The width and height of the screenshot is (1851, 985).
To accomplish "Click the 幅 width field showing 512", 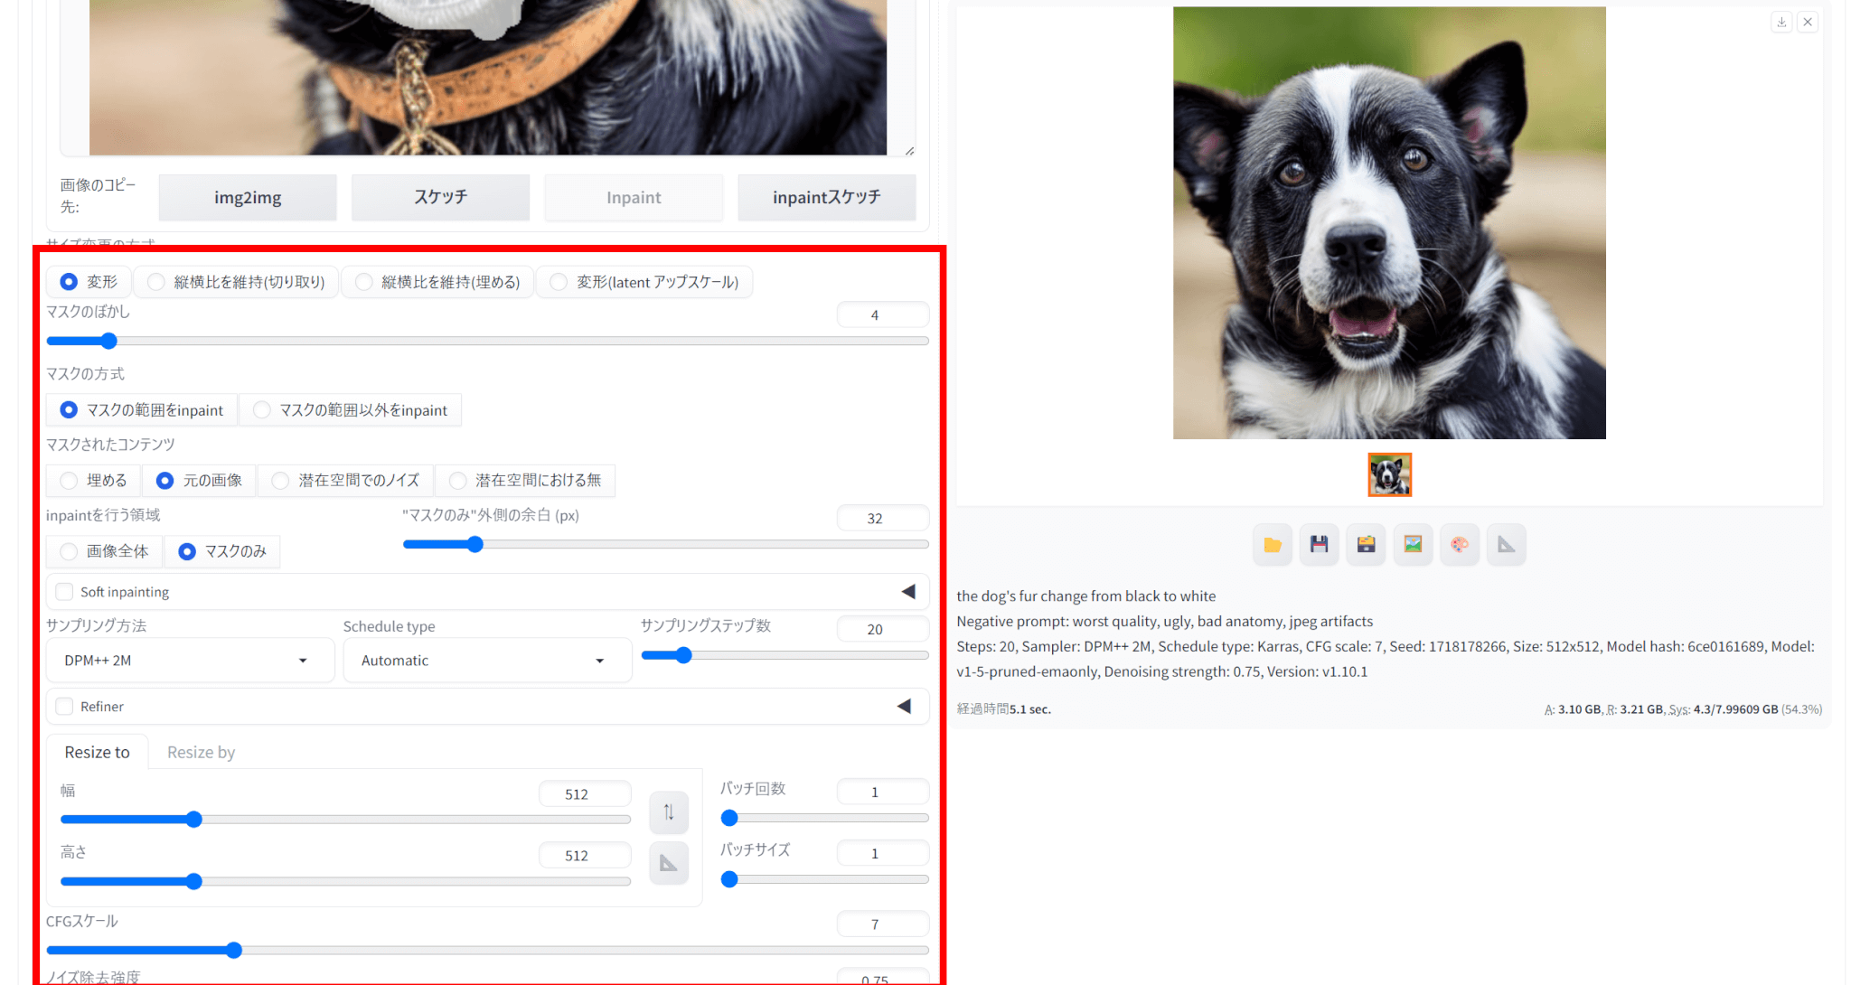I will (x=585, y=794).
